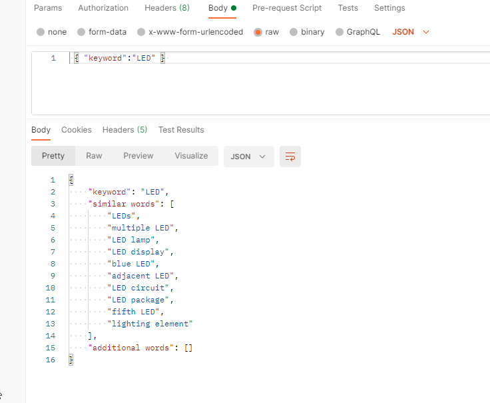Open Visualize response view
Screen dimensions: 490x403
coord(191,156)
